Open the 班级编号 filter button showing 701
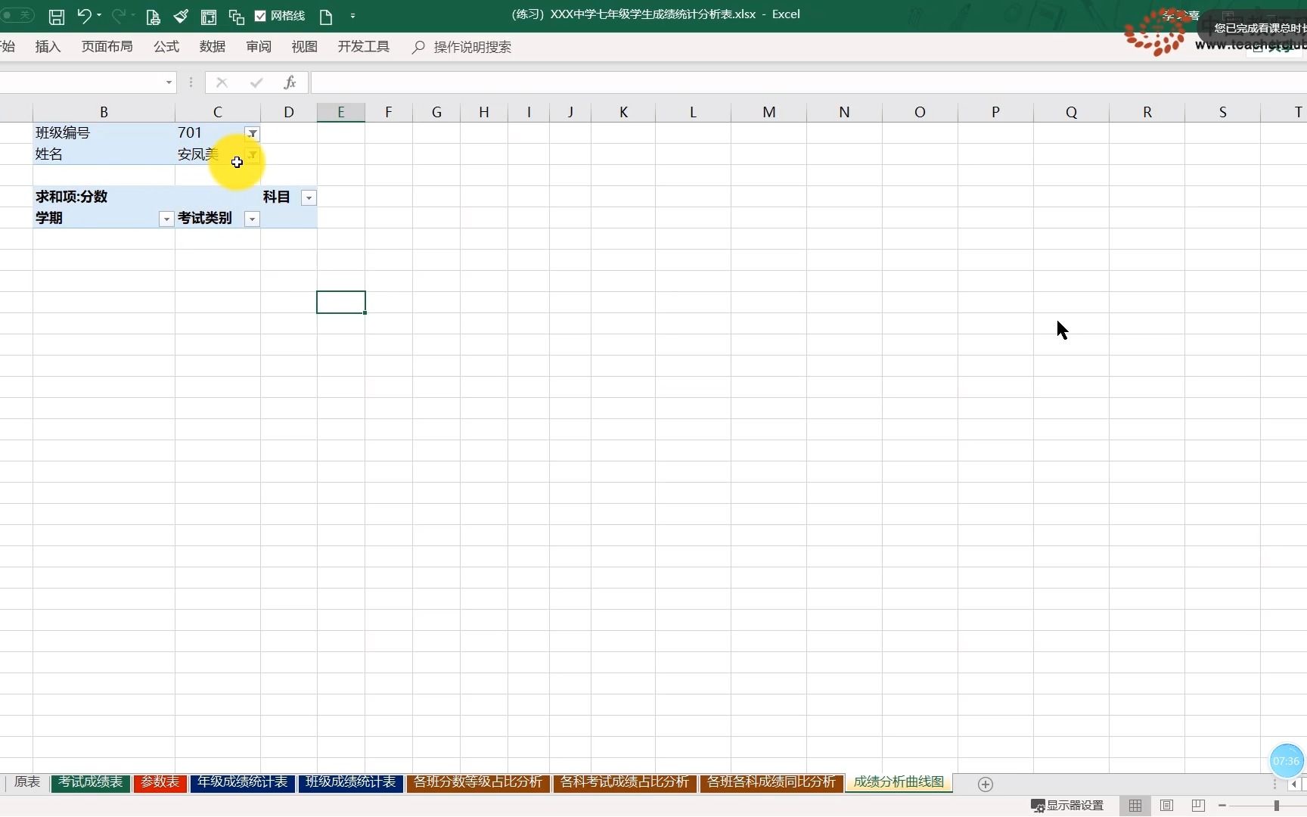Screen dimensions: 1307x817 pos(253,134)
